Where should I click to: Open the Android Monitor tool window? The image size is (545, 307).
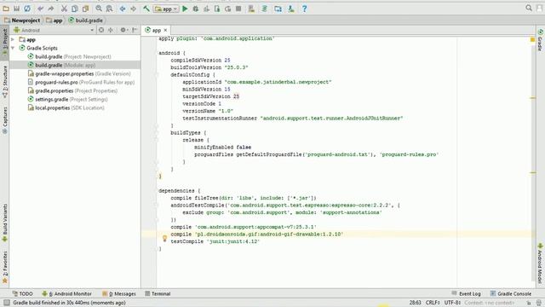pos(66,293)
